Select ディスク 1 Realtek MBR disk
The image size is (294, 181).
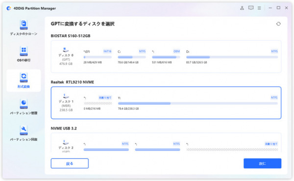tap(166, 103)
